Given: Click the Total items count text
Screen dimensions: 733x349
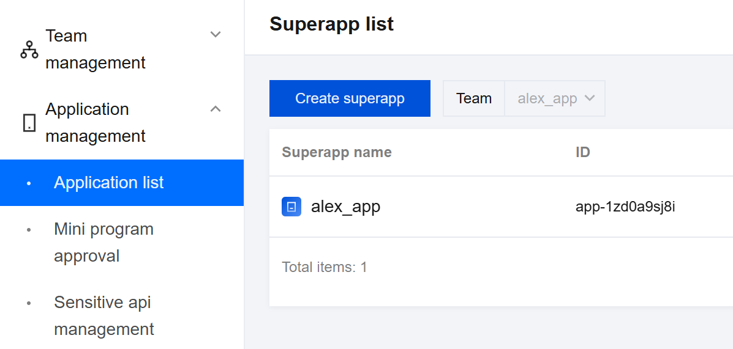Looking at the screenshot, I should click(x=324, y=267).
